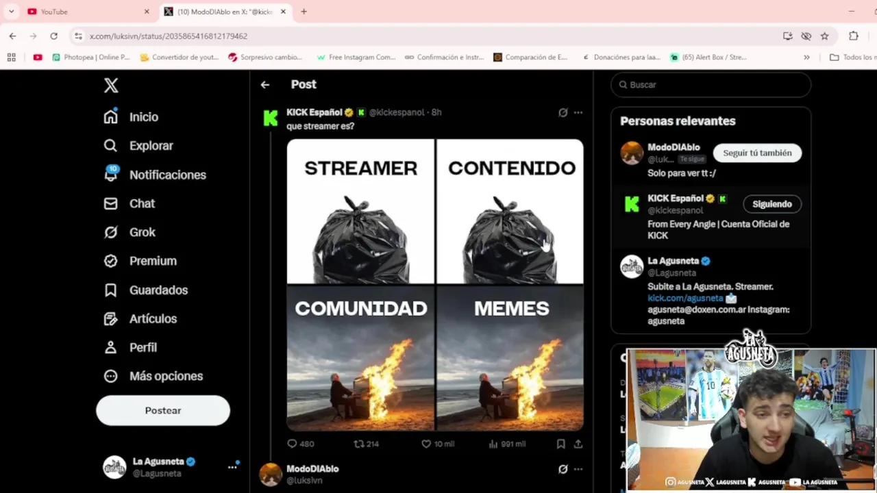The height and width of the screenshot is (493, 877).
Task: Open a new browser tab
Action: [304, 12]
